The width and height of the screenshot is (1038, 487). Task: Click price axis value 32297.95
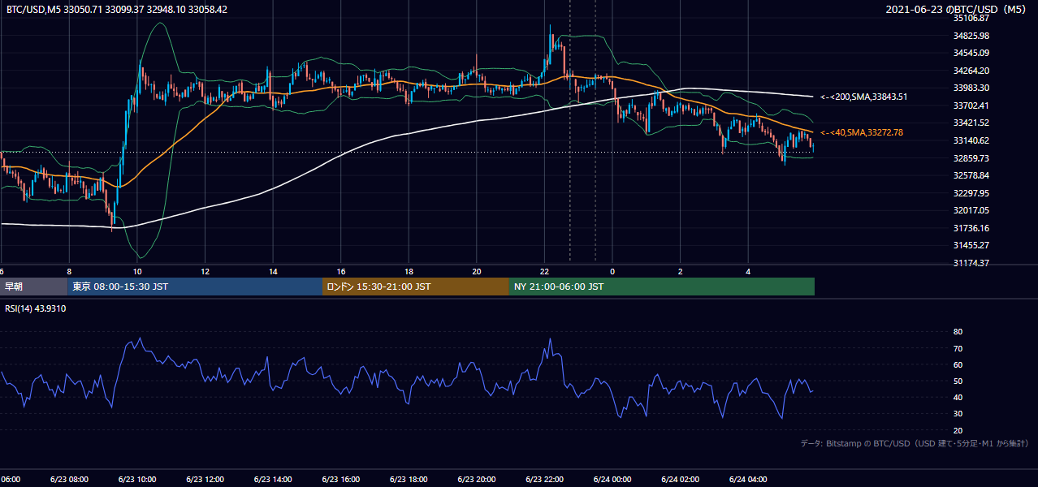[x=971, y=193]
